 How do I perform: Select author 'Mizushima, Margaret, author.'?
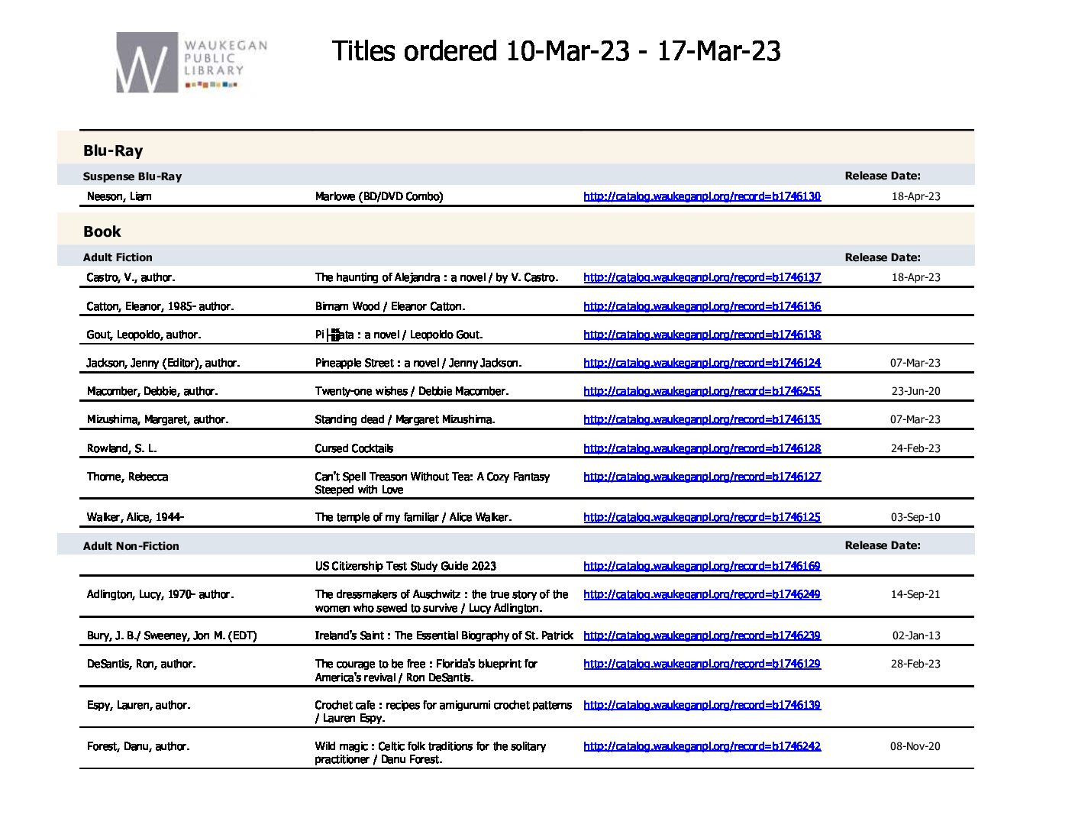click(x=157, y=419)
